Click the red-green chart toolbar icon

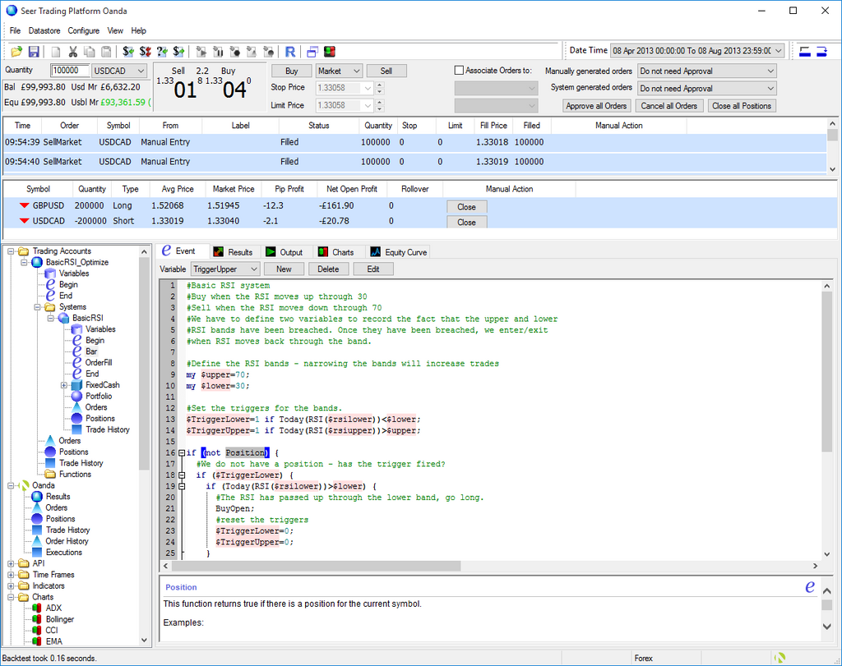point(329,51)
